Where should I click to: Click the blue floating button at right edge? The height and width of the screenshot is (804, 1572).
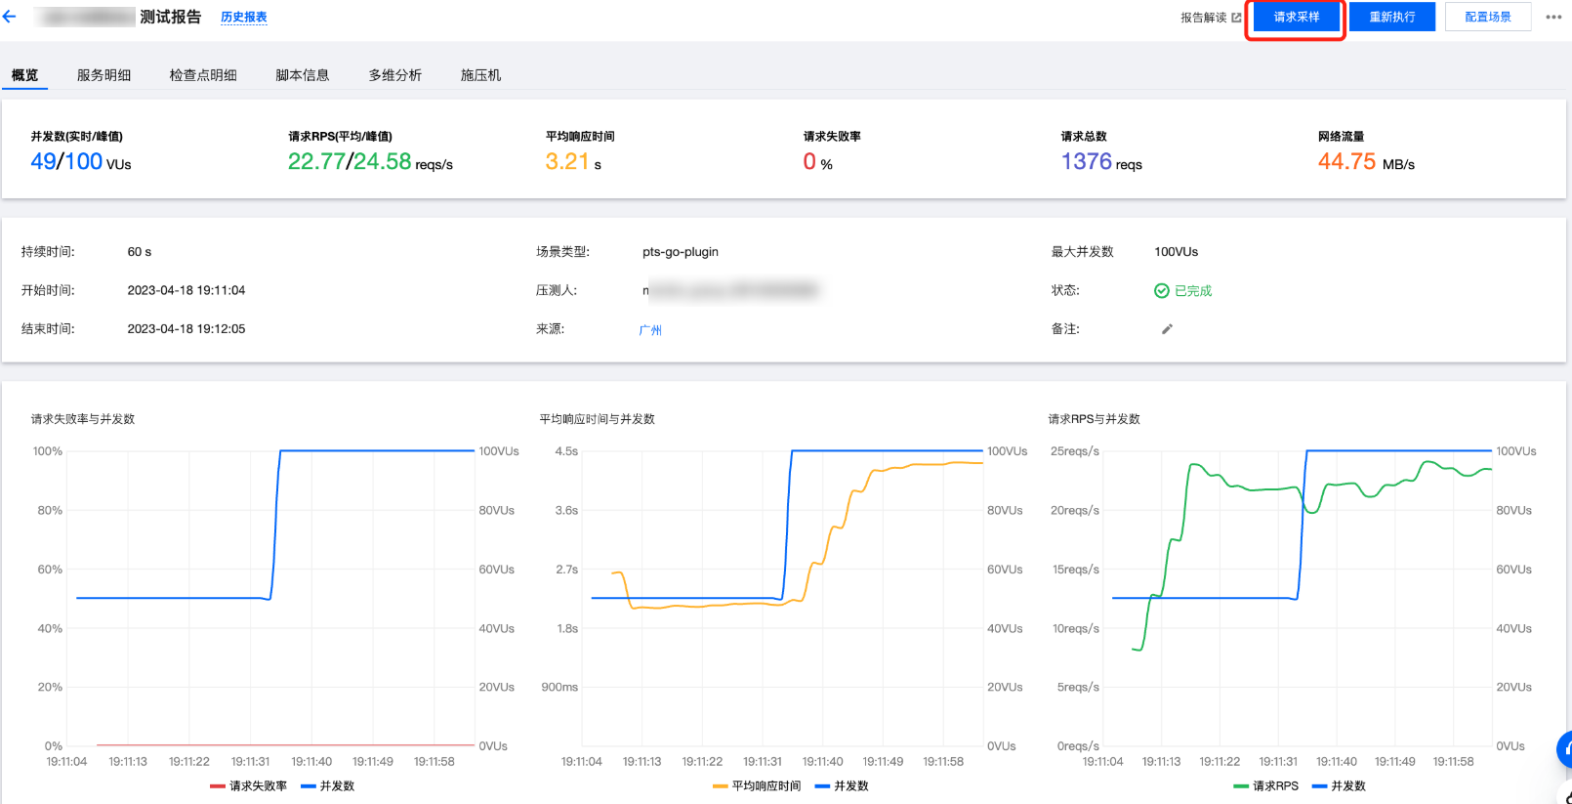(1564, 749)
